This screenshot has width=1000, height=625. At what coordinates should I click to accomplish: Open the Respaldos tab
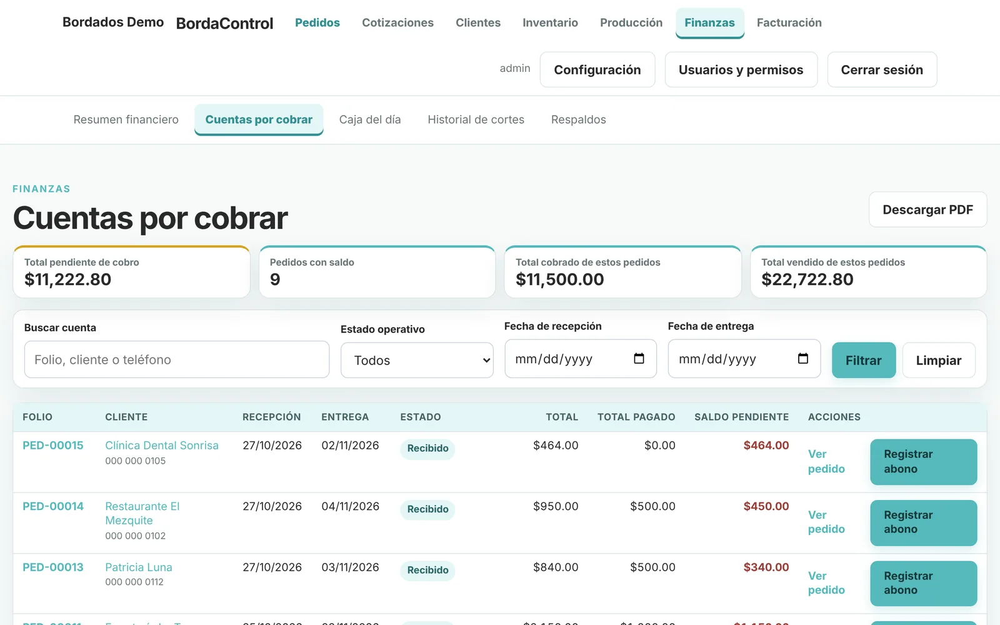point(579,119)
